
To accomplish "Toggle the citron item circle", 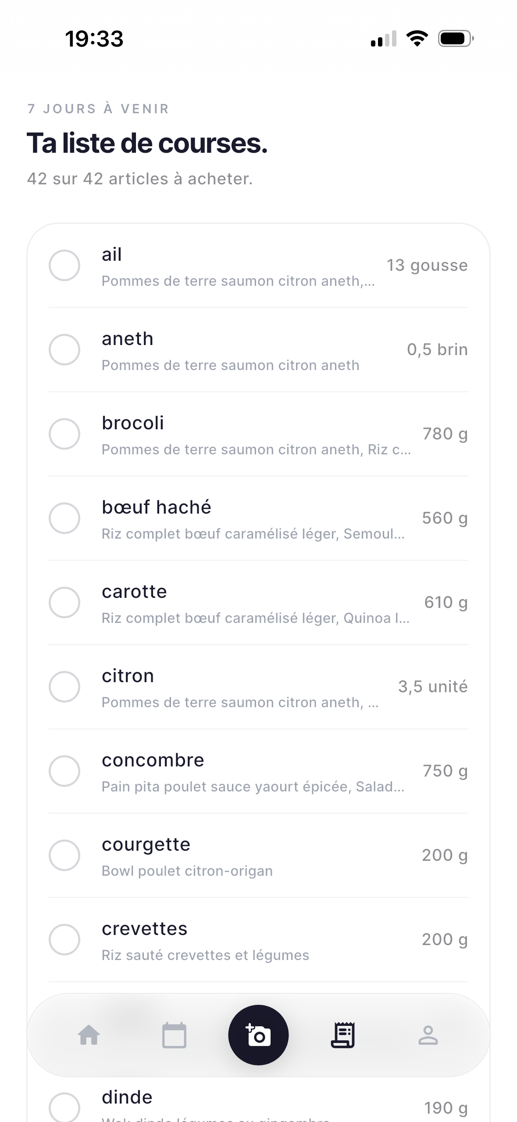I will click(x=64, y=687).
